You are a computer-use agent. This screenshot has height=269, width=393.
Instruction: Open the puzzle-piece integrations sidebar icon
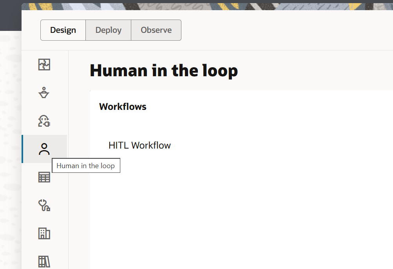[x=44, y=65]
